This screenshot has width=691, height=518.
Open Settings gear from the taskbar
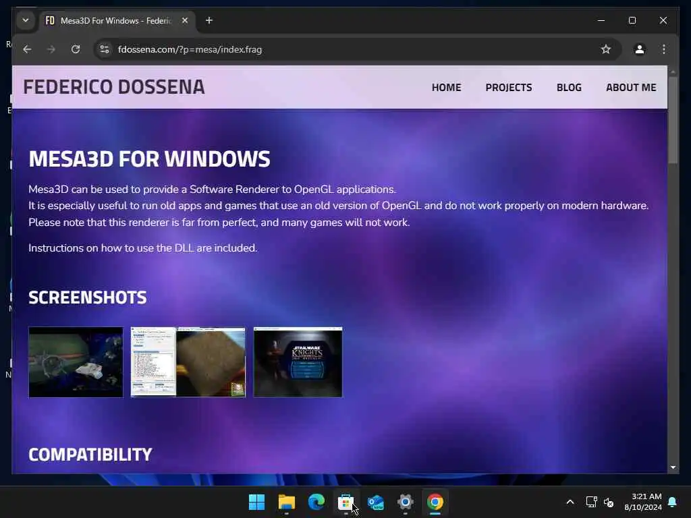point(406,502)
